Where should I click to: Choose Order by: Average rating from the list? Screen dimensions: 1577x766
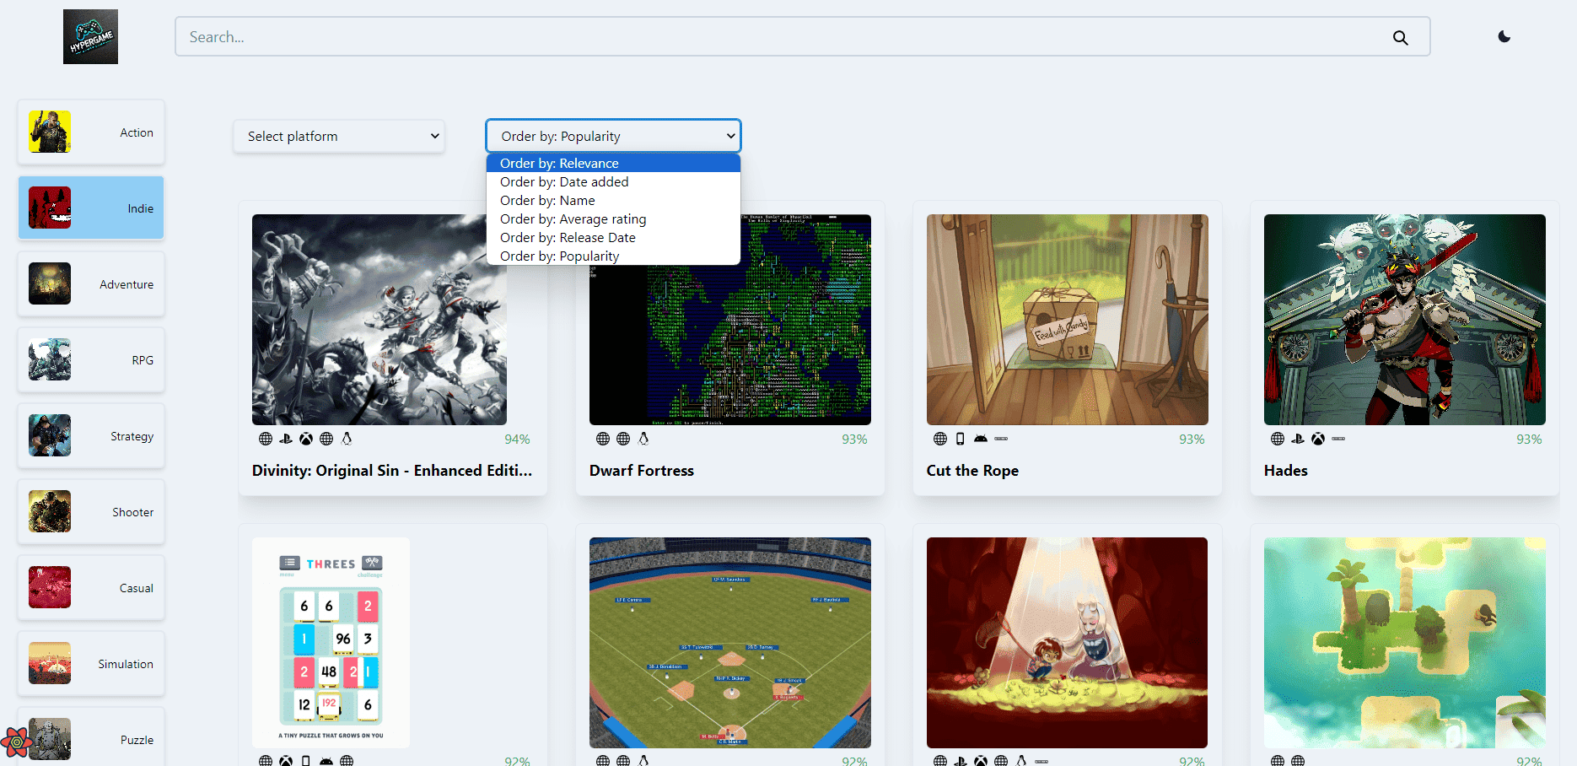coord(573,218)
